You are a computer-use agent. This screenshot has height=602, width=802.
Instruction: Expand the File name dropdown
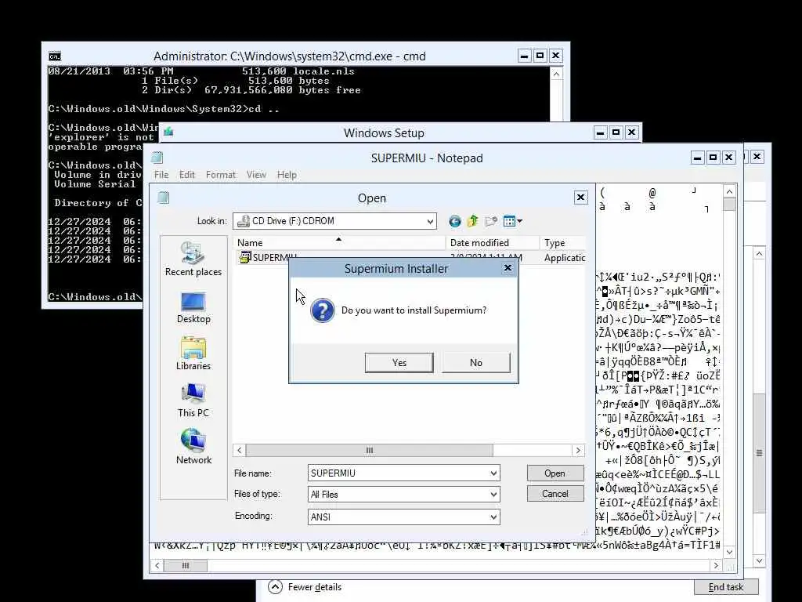tap(493, 473)
